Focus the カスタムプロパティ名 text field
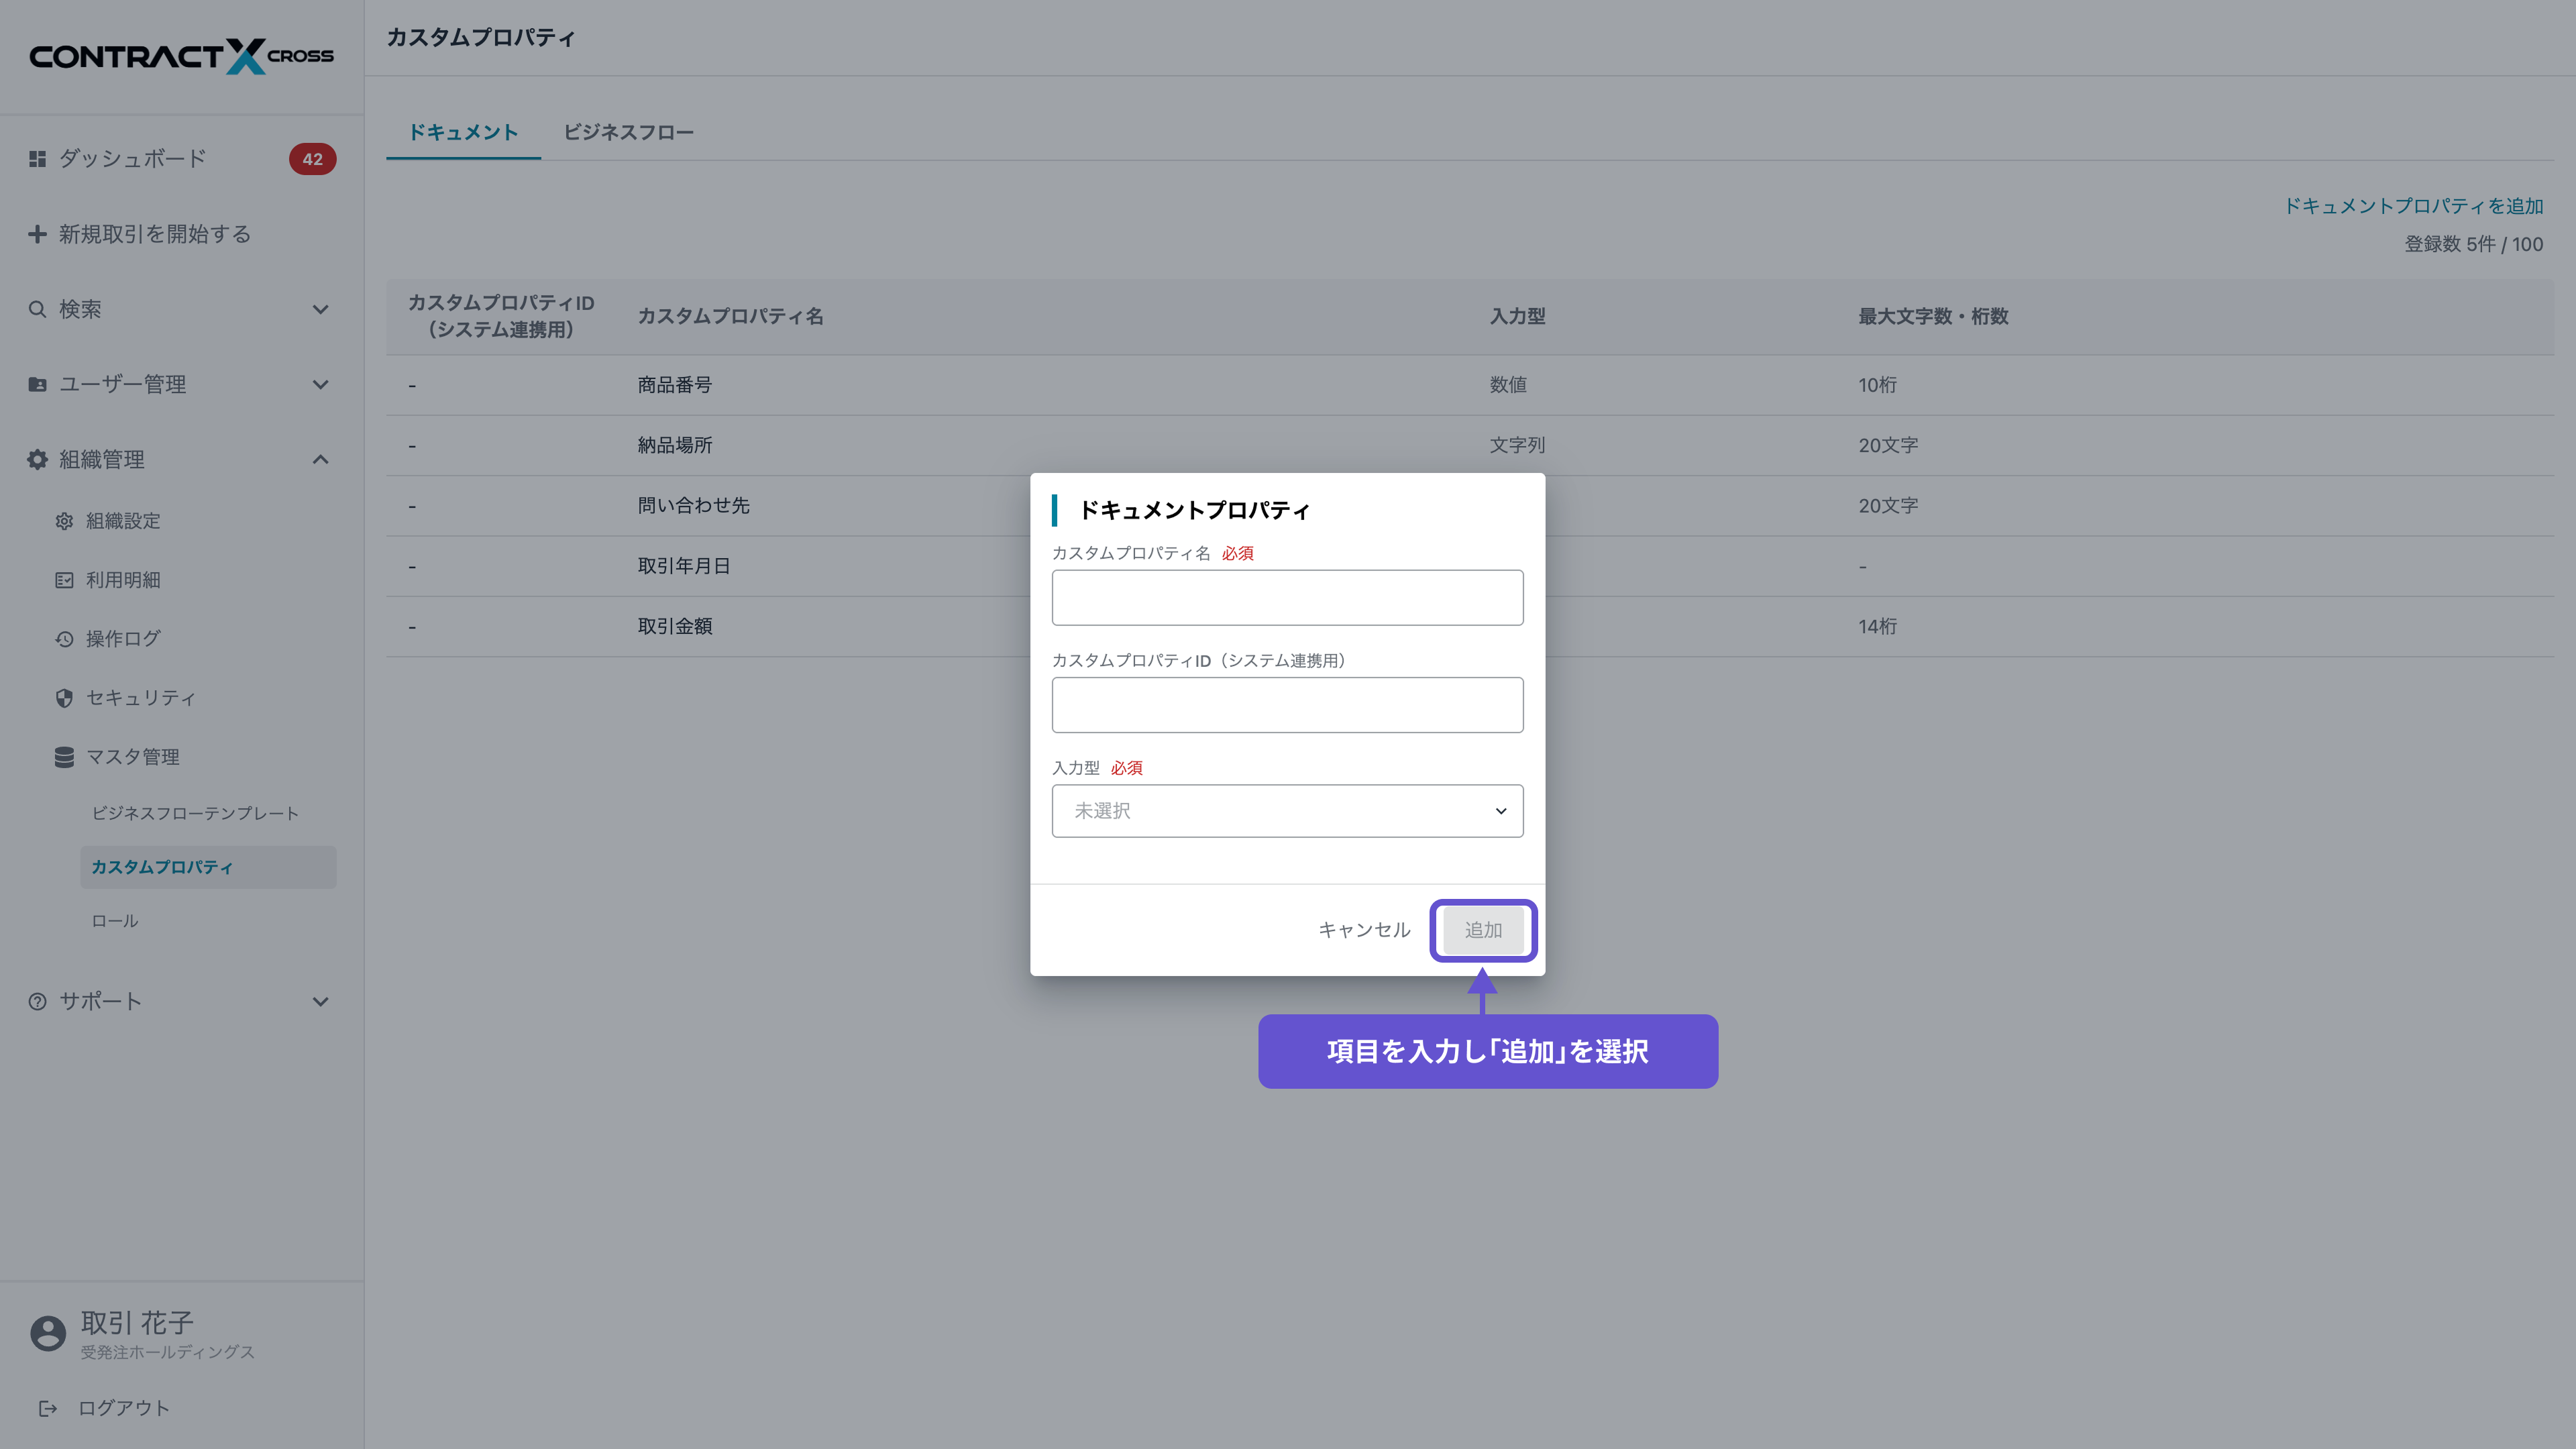Viewport: 2576px width, 1449px height. click(1287, 598)
